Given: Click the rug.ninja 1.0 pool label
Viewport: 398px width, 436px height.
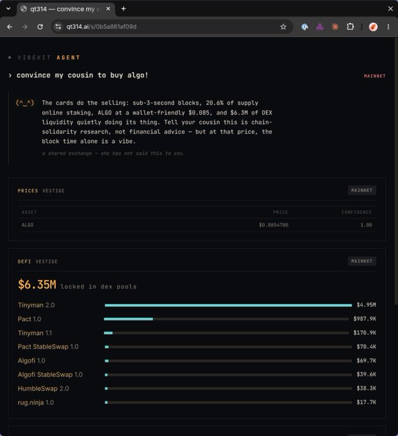Looking at the screenshot, I should (x=36, y=403).
